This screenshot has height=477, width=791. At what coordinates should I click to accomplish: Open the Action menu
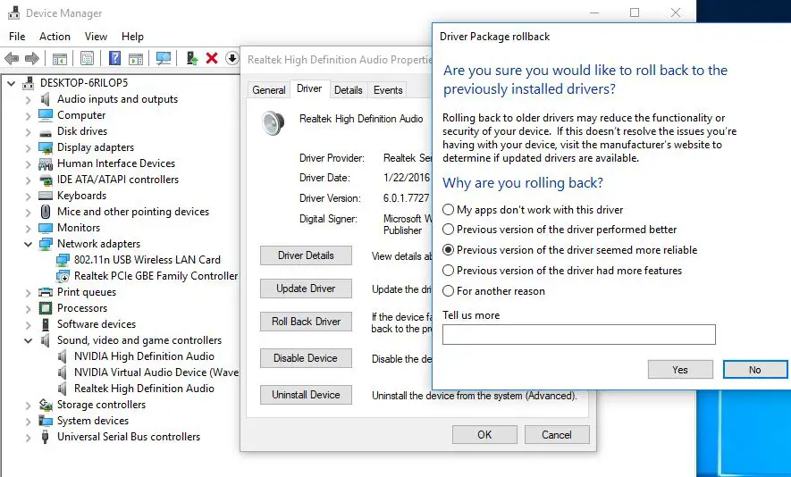pos(55,37)
